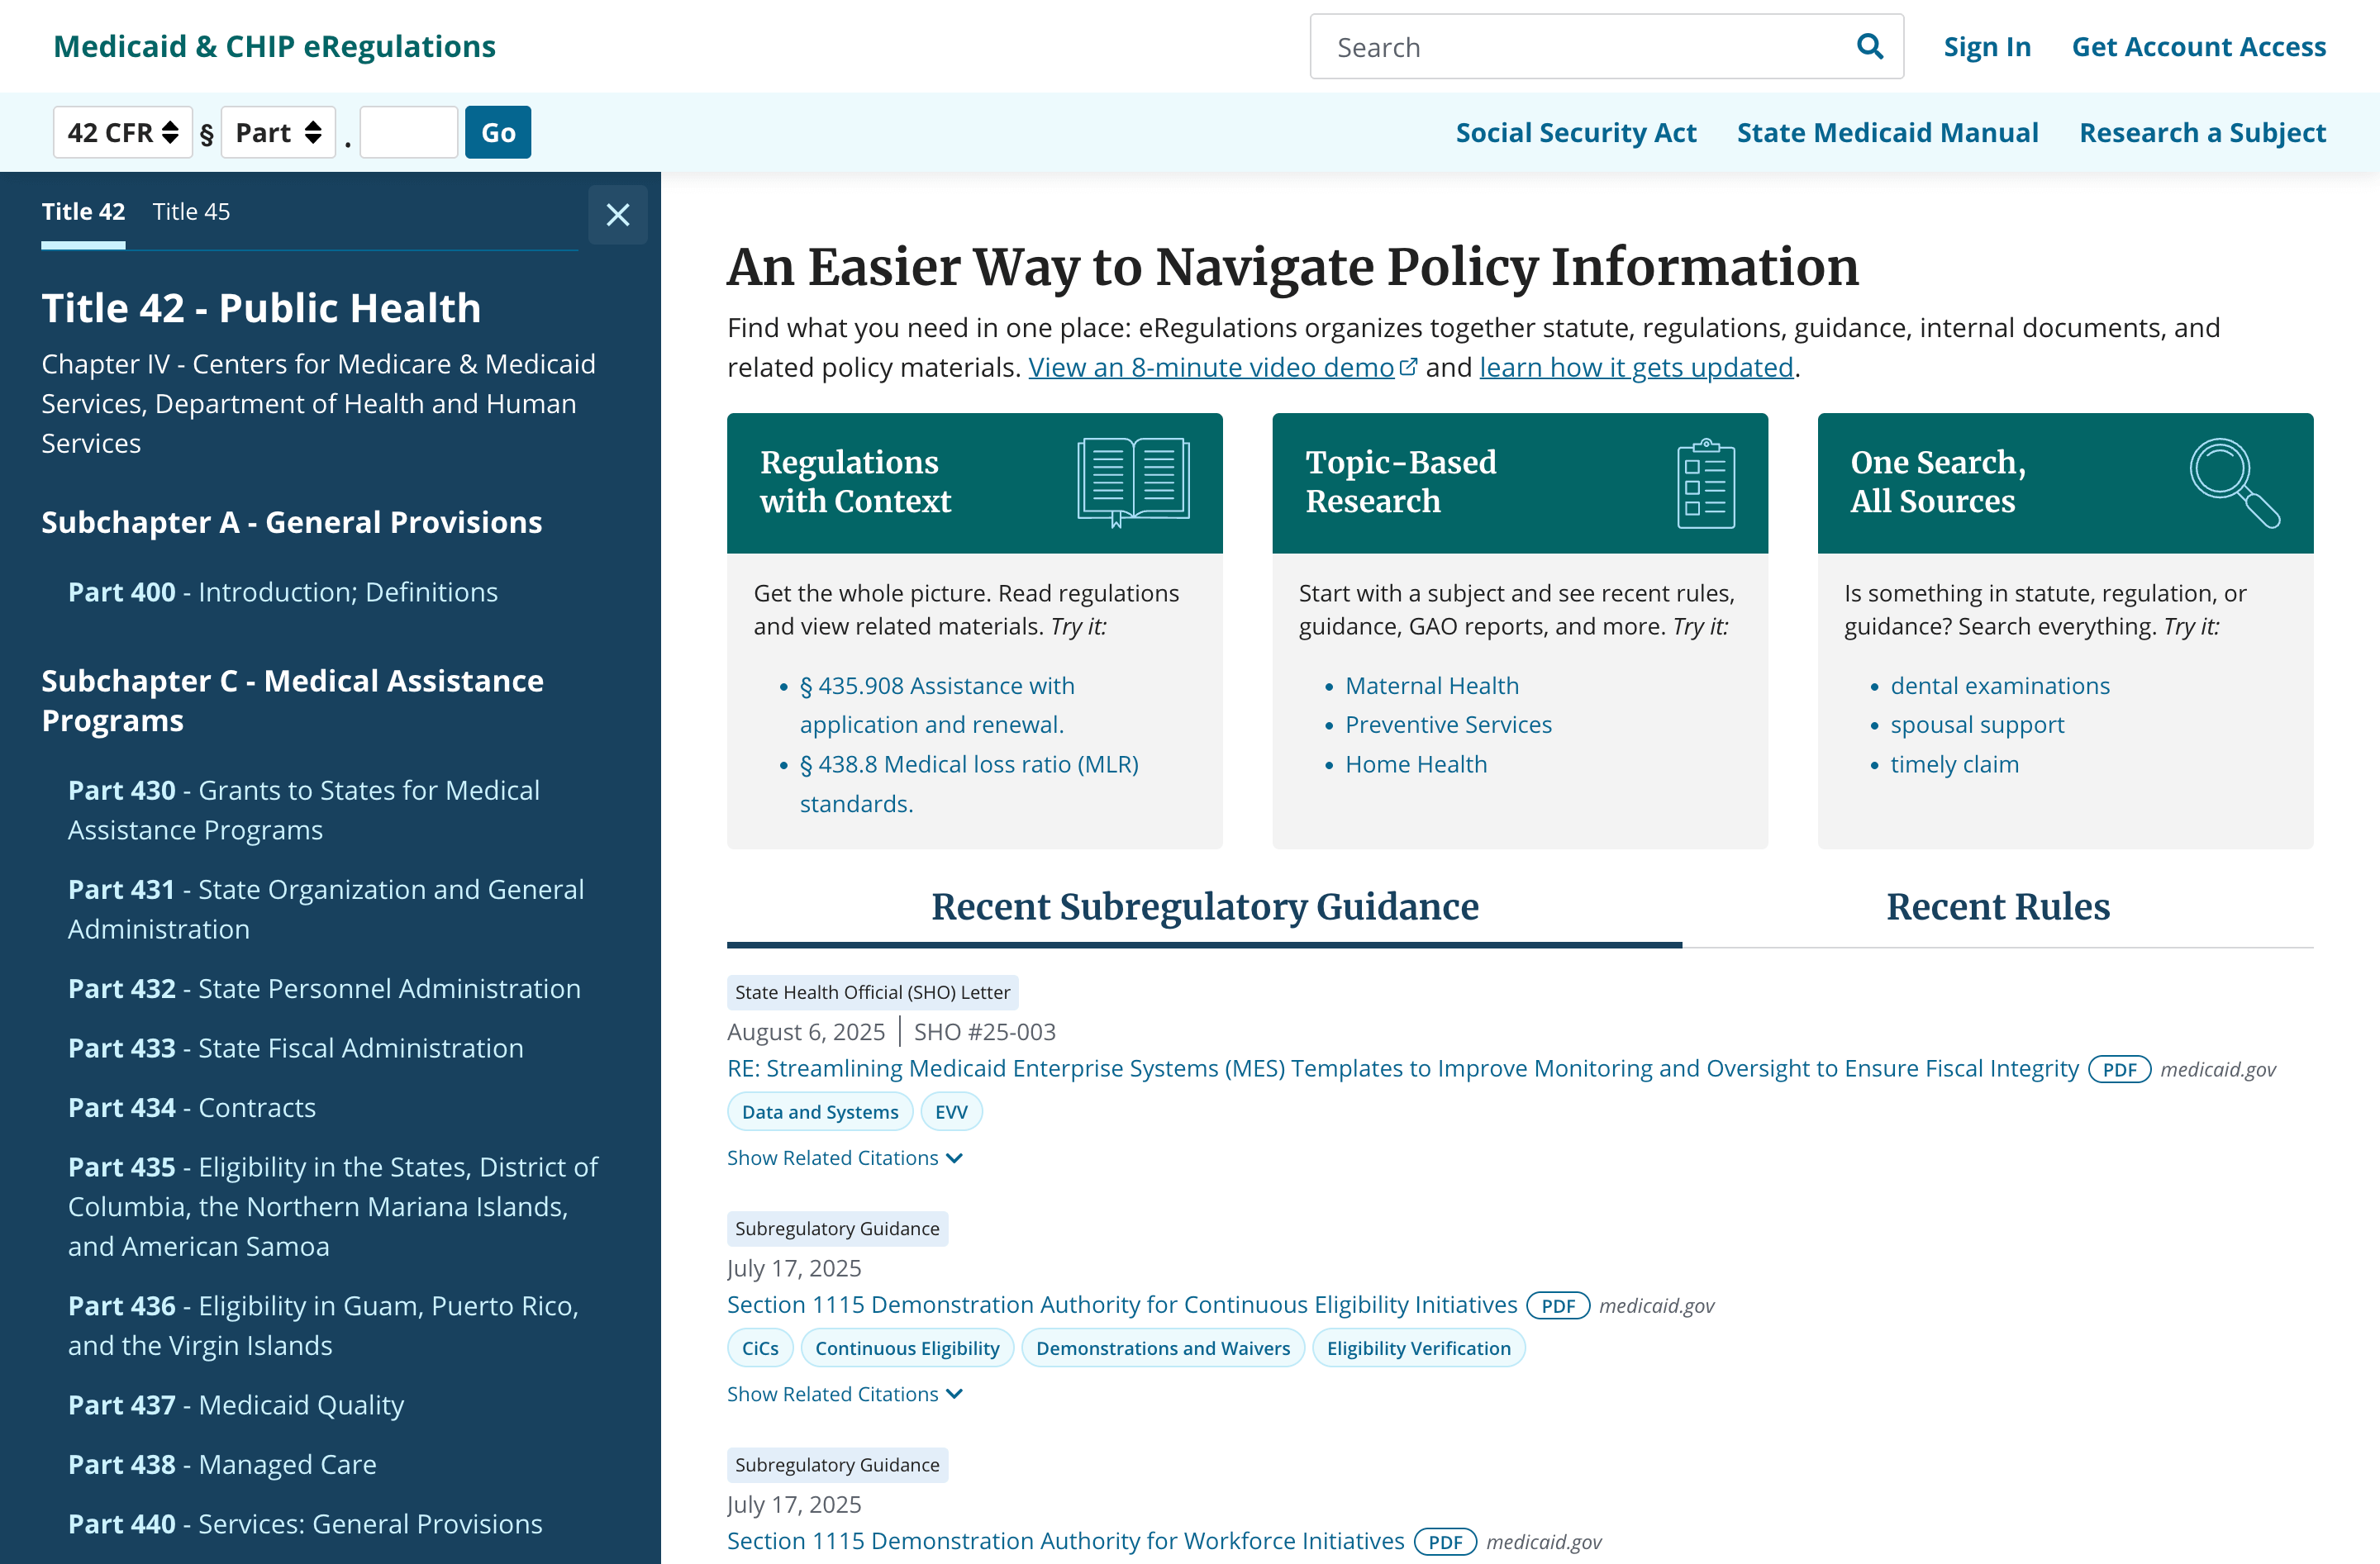Click the EVV tag

[951, 1111]
